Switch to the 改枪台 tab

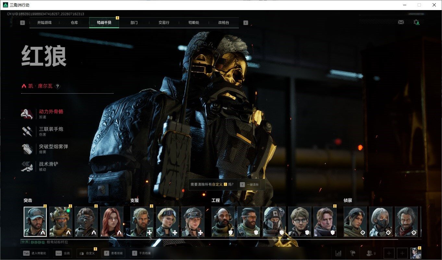pos(224,23)
